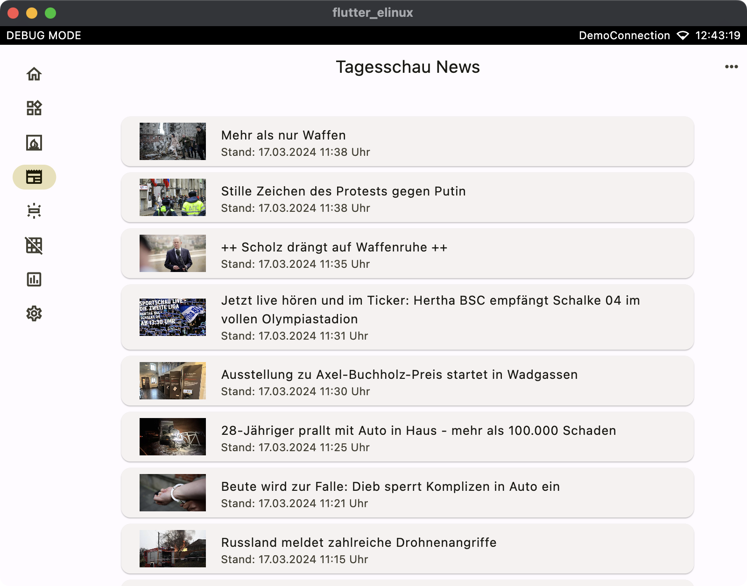Open 'Russland meldet zahlreiche Drohnenangriffe' article

(x=408, y=549)
